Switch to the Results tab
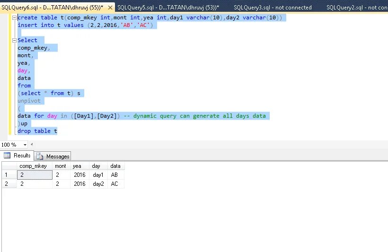The width and height of the screenshot is (388, 252). coord(17,156)
